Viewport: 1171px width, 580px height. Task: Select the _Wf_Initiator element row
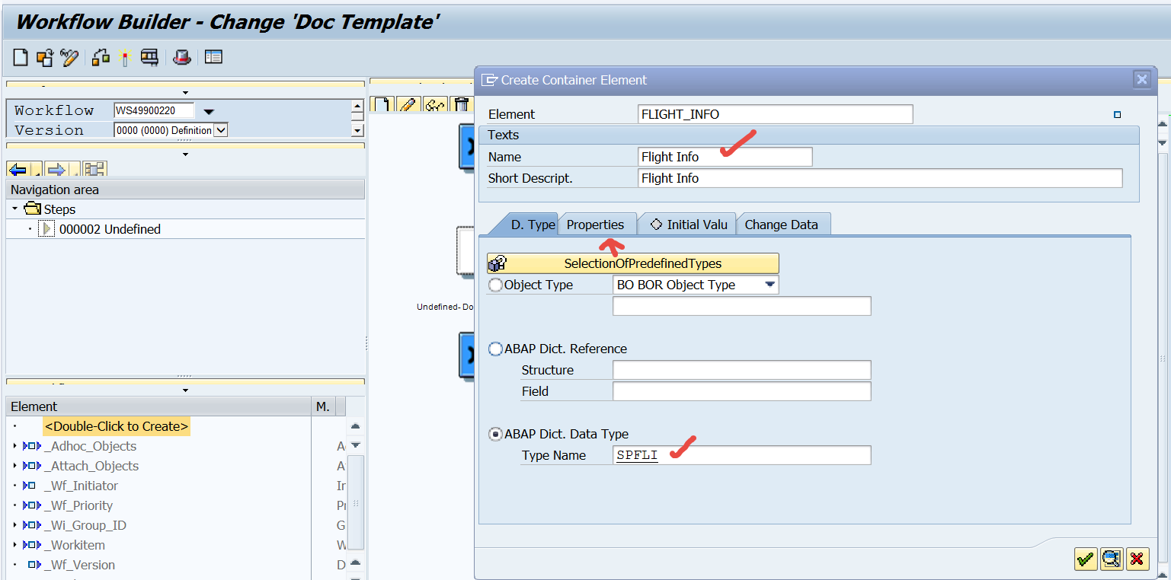point(82,486)
